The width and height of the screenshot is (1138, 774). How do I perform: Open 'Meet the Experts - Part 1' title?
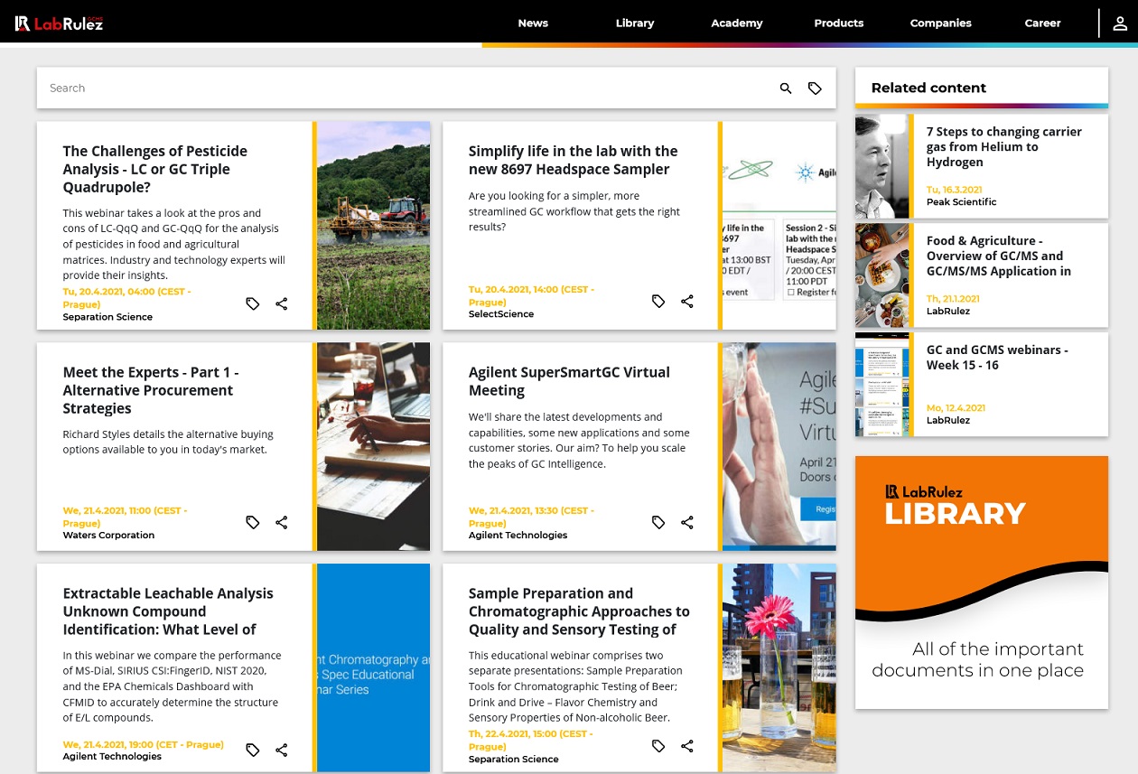(x=151, y=390)
